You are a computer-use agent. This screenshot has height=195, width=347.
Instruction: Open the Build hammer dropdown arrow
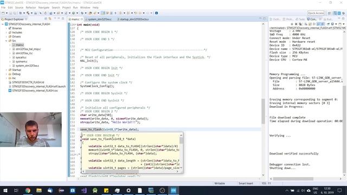point(31,13)
